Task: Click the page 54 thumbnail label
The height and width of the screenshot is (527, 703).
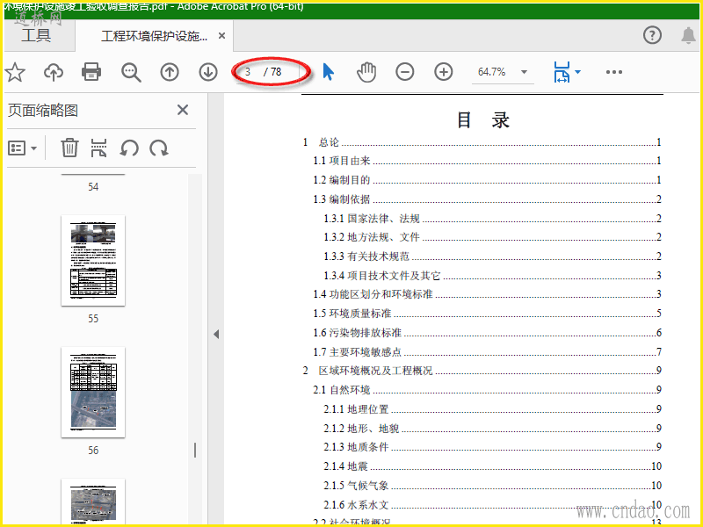Action: tap(93, 187)
